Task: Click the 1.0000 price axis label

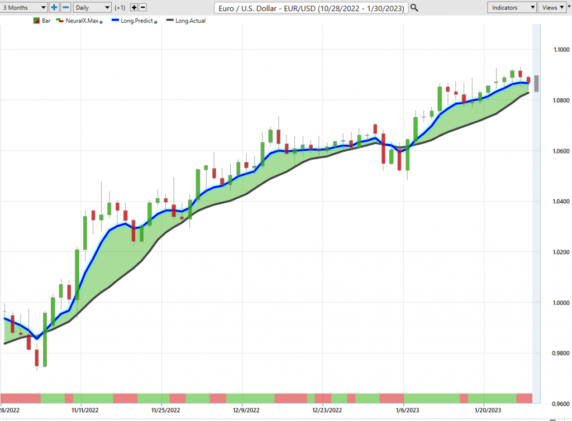Action: (x=561, y=303)
